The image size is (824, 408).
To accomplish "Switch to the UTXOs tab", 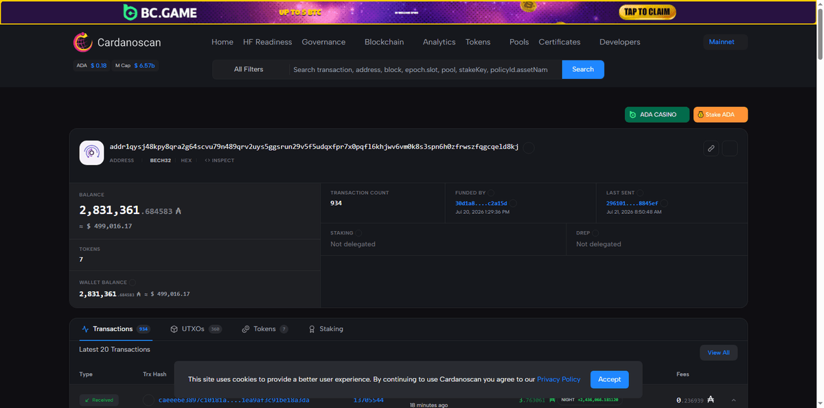I will (196, 329).
